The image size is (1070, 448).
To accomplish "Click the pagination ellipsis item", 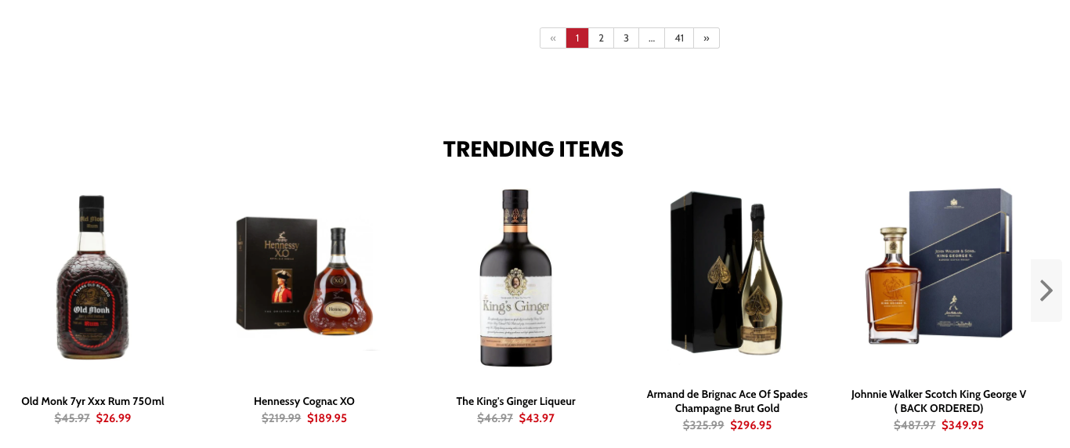I will (x=652, y=38).
